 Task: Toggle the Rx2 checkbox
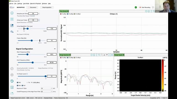pos(17,82)
